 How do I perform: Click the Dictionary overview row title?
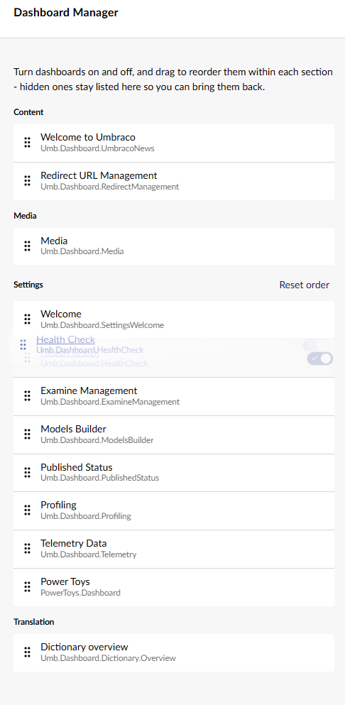[x=84, y=647]
